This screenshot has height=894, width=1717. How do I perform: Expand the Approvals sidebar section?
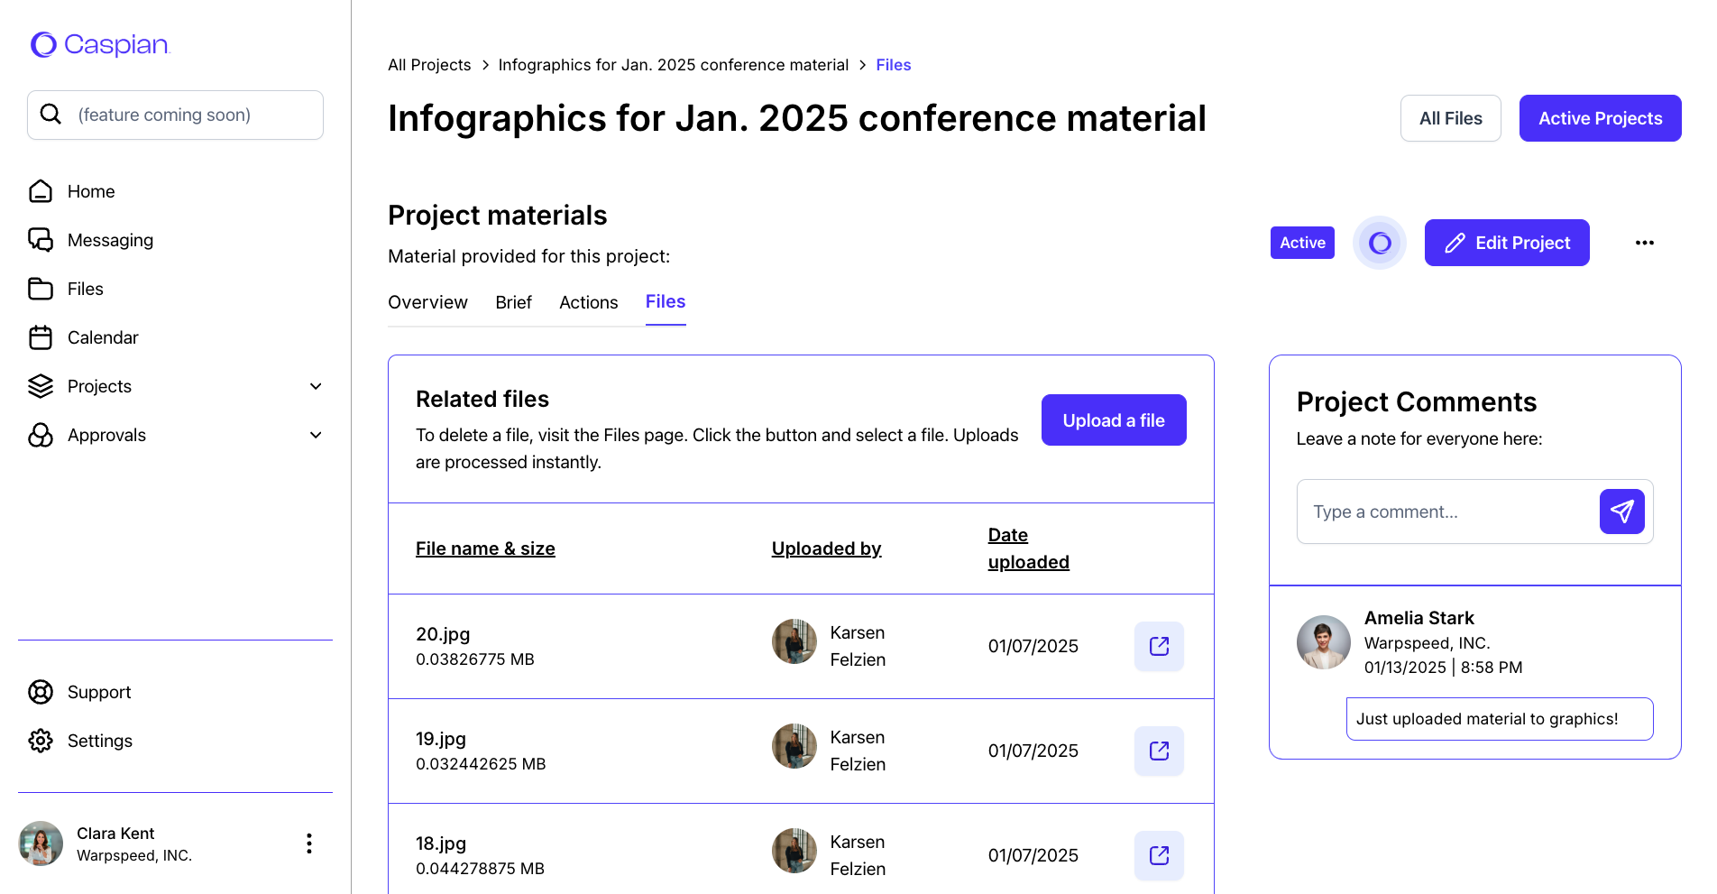[x=316, y=435]
